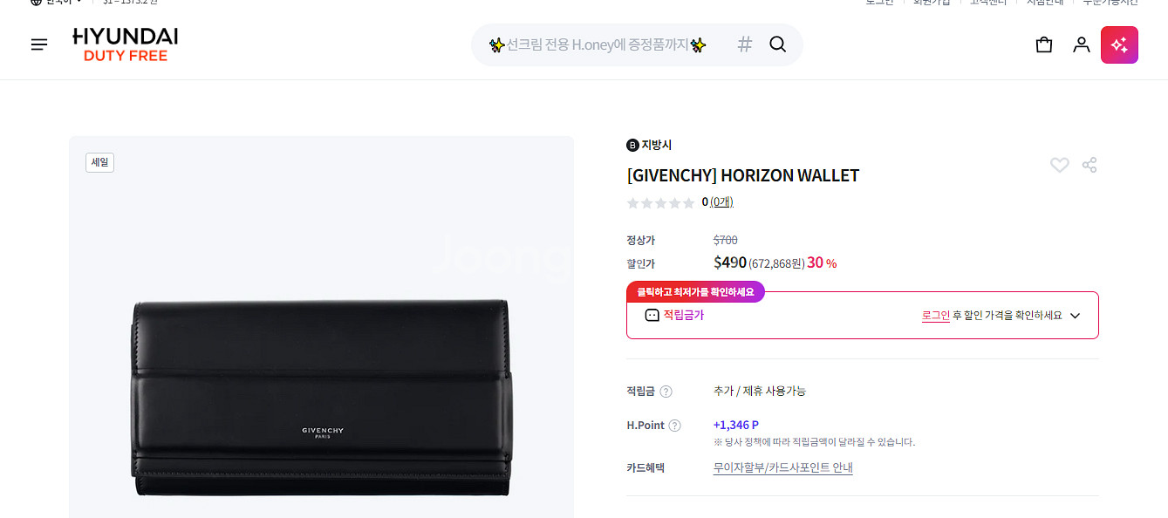Open the shopping bag cart icon

1044,44
